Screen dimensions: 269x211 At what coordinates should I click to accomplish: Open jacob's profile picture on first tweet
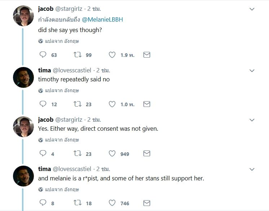point(23,15)
